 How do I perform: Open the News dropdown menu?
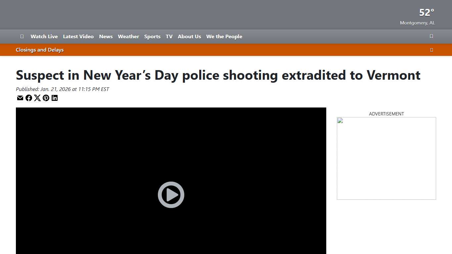pyautogui.click(x=106, y=36)
